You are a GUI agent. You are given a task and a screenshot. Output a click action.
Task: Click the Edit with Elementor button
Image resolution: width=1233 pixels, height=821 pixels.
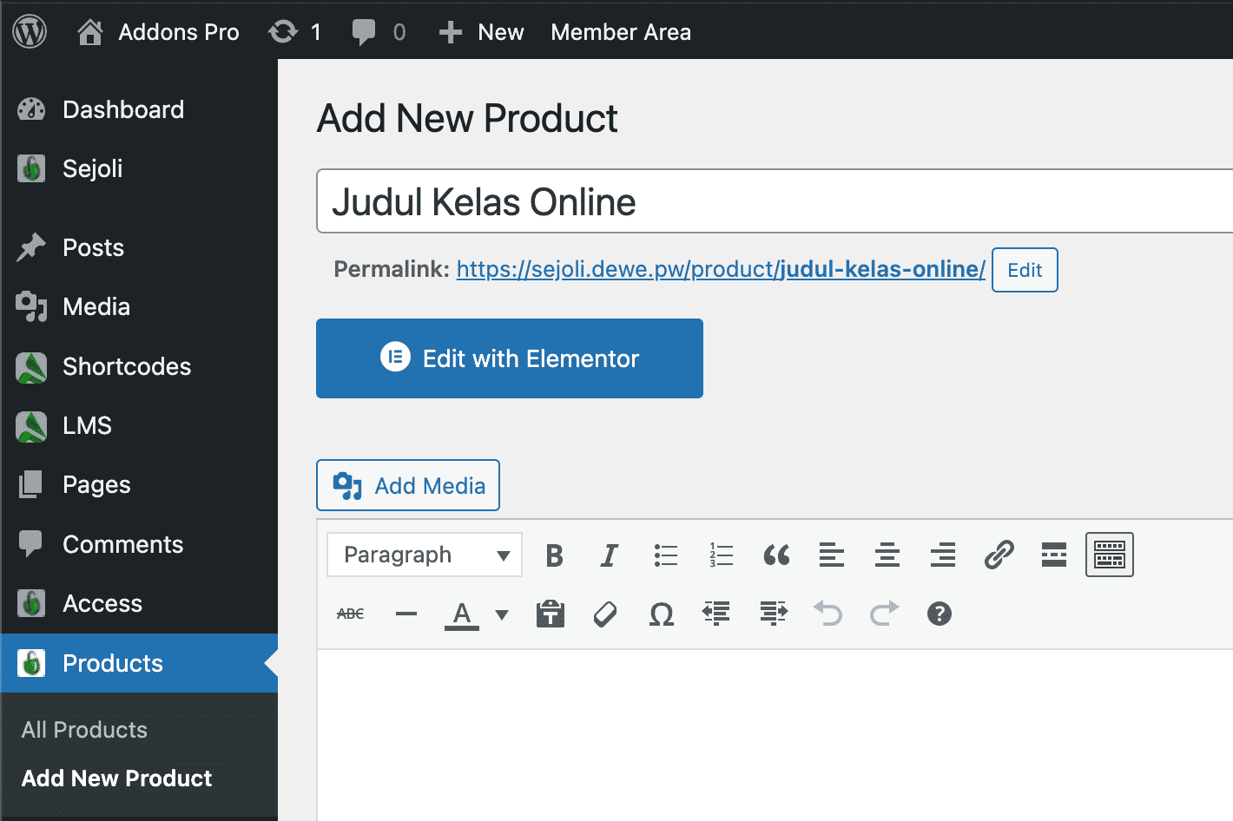point(509,358)
